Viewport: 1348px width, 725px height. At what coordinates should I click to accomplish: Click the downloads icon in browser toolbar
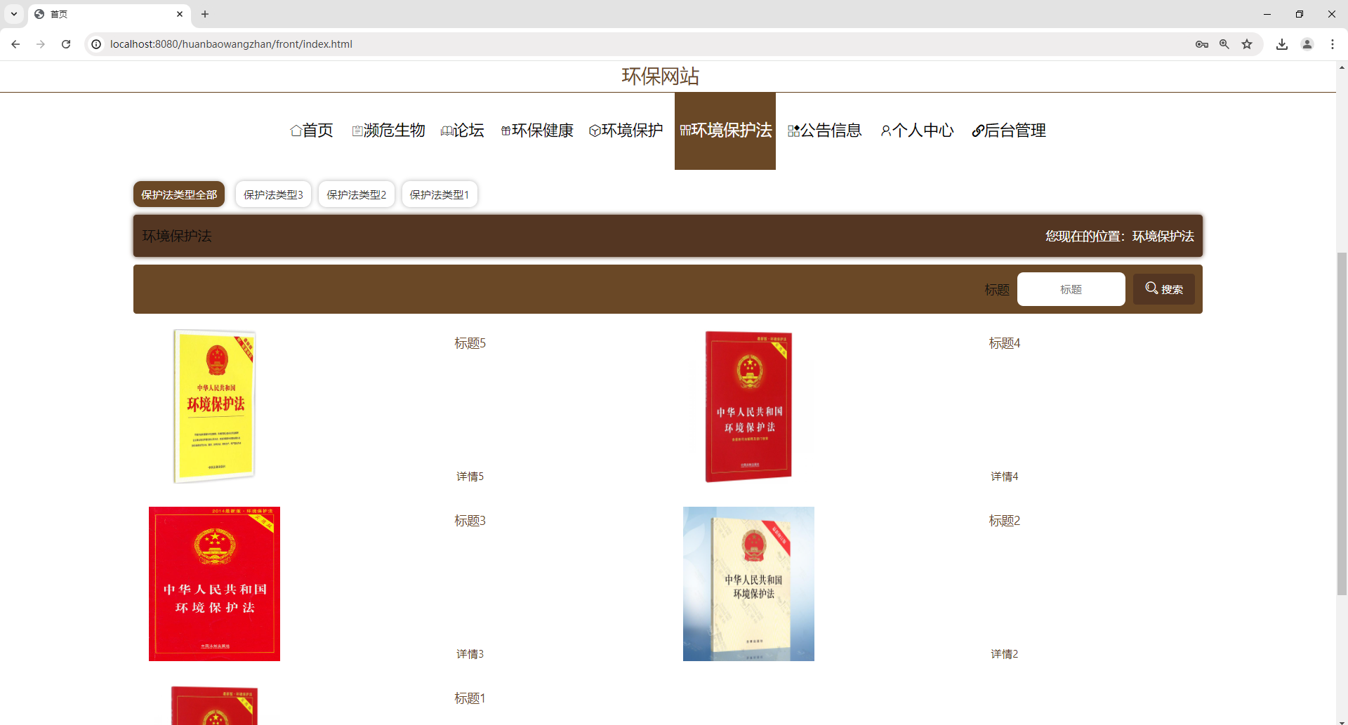pos(1282,44)
